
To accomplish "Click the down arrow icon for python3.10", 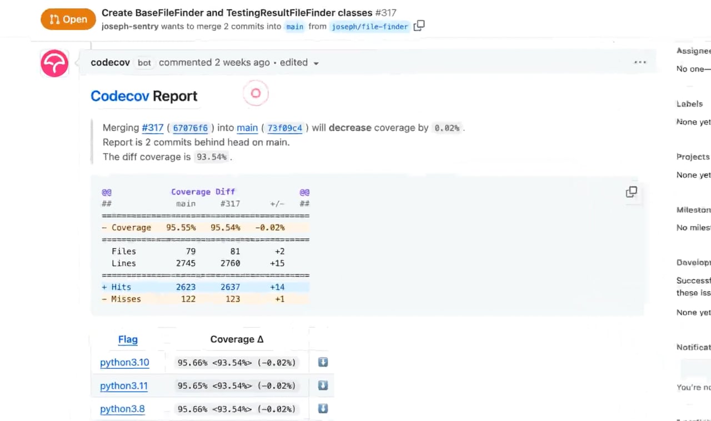I will (x=323, y=362).
